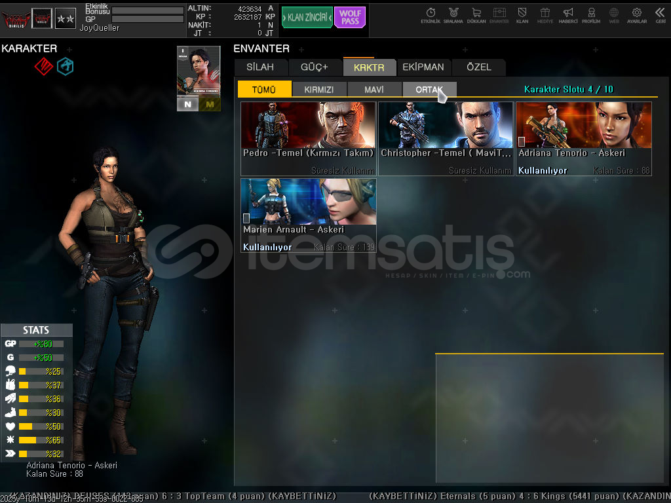Image resolution: width=671 pixels, height=503 pixels.
Task: Select the red team claw icon
Action: (x=43, y=66)
